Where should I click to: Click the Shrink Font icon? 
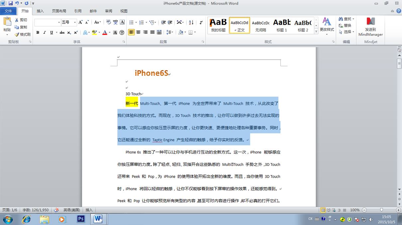87,22
